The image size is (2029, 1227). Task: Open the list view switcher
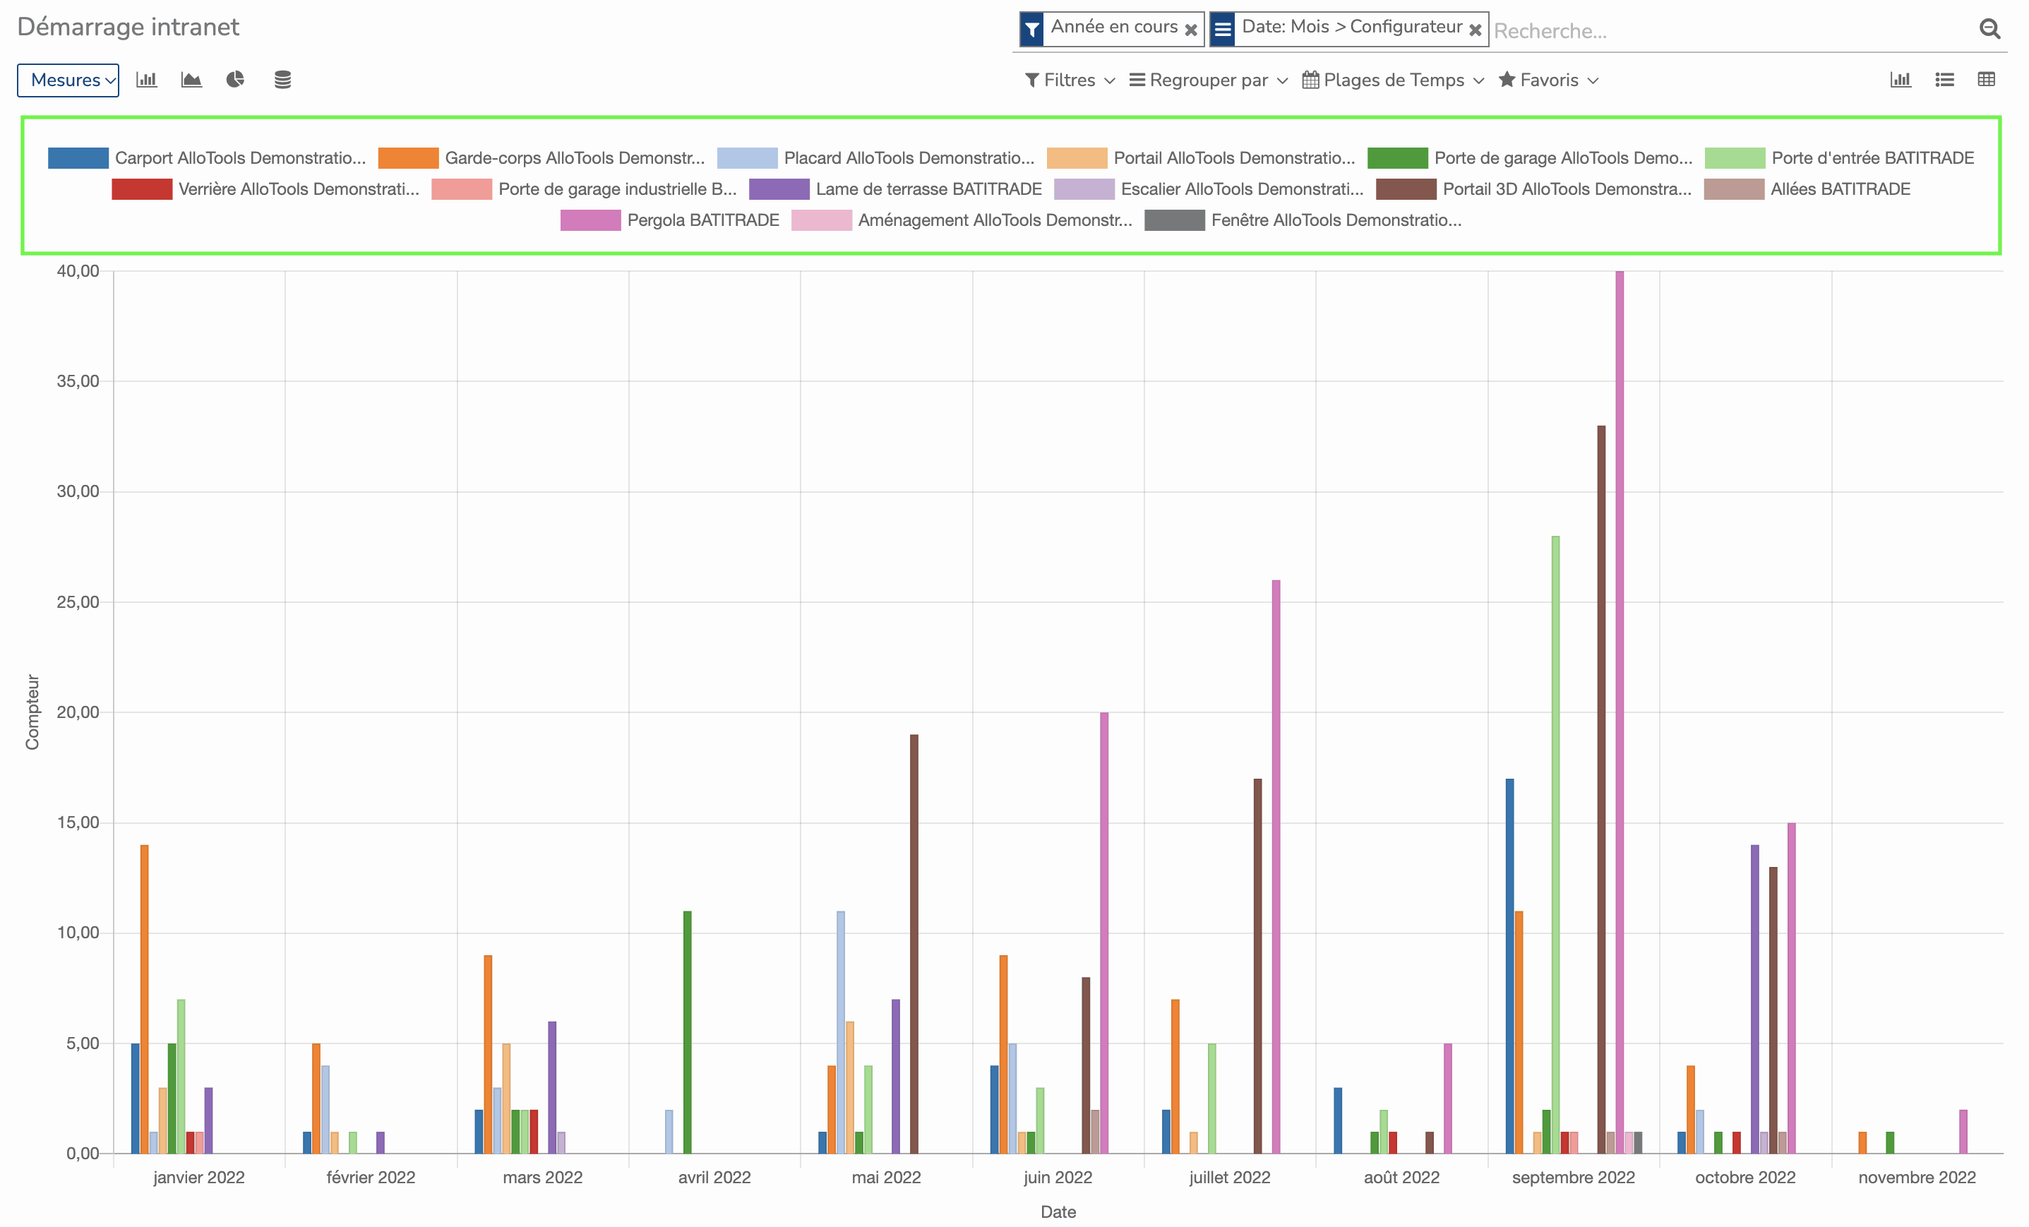[x=1944, y=80]
